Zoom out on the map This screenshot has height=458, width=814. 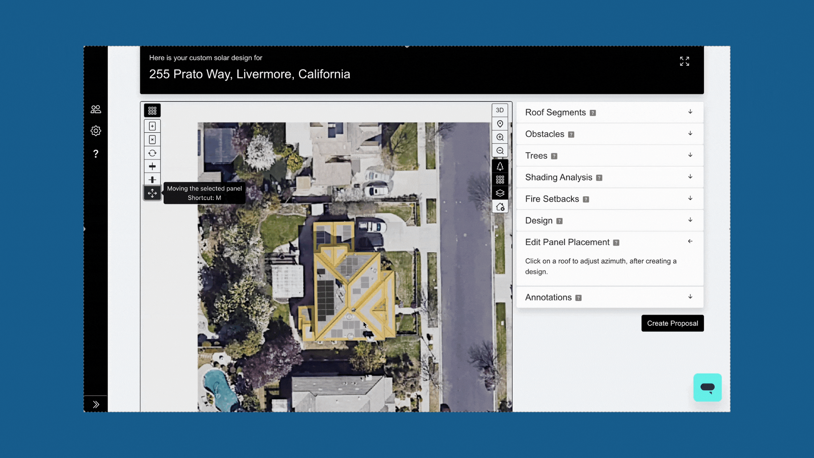tap(500, 151)
